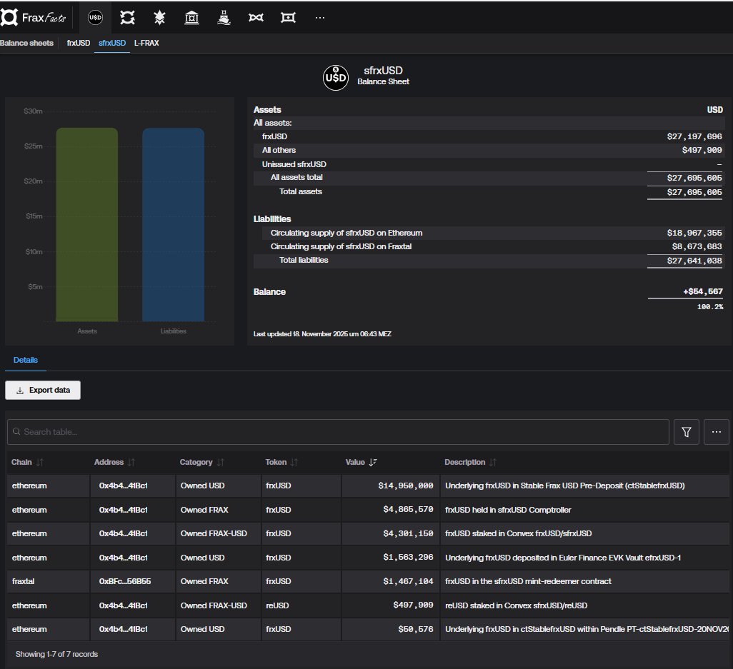Click the $50,576 value cell
Viewport: 733px width, 669px height.
(416, 629)
